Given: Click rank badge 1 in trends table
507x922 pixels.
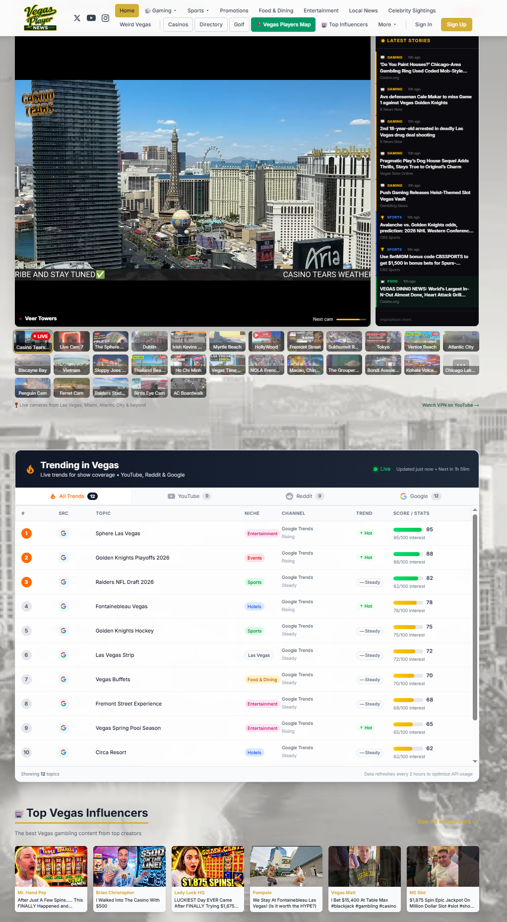Looking at the screenshot, I should click(26, 533).
